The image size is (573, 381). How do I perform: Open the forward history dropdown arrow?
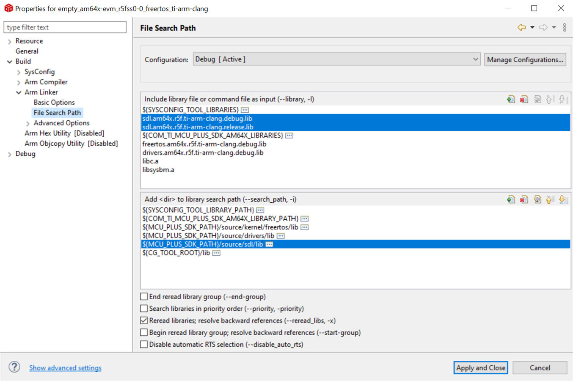coord(554,28)
